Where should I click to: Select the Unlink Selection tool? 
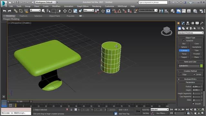tap(21, 11)
